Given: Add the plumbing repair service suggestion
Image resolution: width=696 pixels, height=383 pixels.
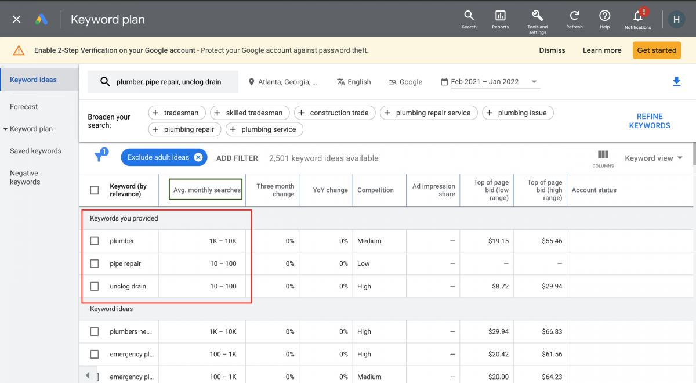Looking at the screenshot, I should tap(429, 113).
